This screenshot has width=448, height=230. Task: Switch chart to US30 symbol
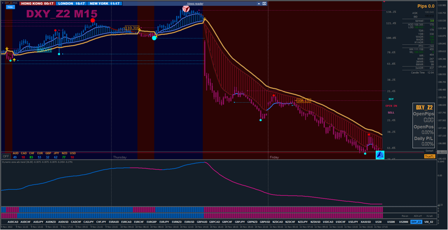[378, 222]
